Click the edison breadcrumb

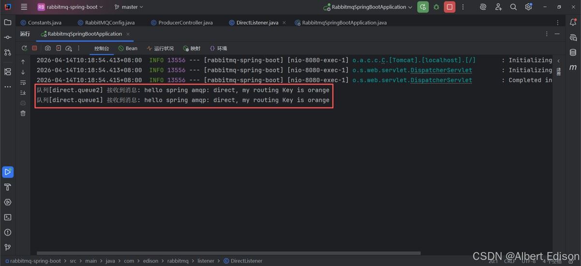tap(151, 261)
